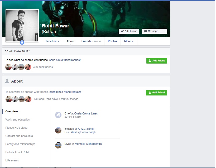Viewport: 216px width, 168px height.
Task: Click 'send him a friend request' link in About section
Action: (65, 92)
